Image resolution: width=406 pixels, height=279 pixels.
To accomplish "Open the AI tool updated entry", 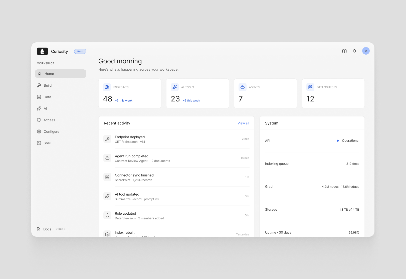I will coord(176,196).
